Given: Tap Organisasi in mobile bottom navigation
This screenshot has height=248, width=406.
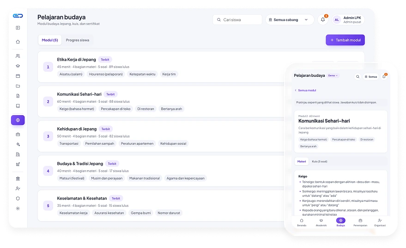Looking at the screenshot, I should point(380,223).
